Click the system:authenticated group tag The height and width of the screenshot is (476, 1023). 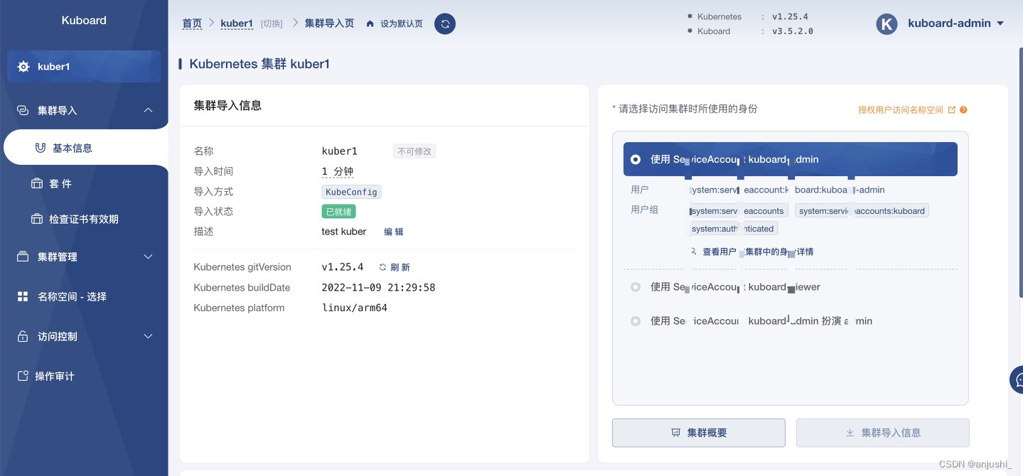tap(733, 229)
